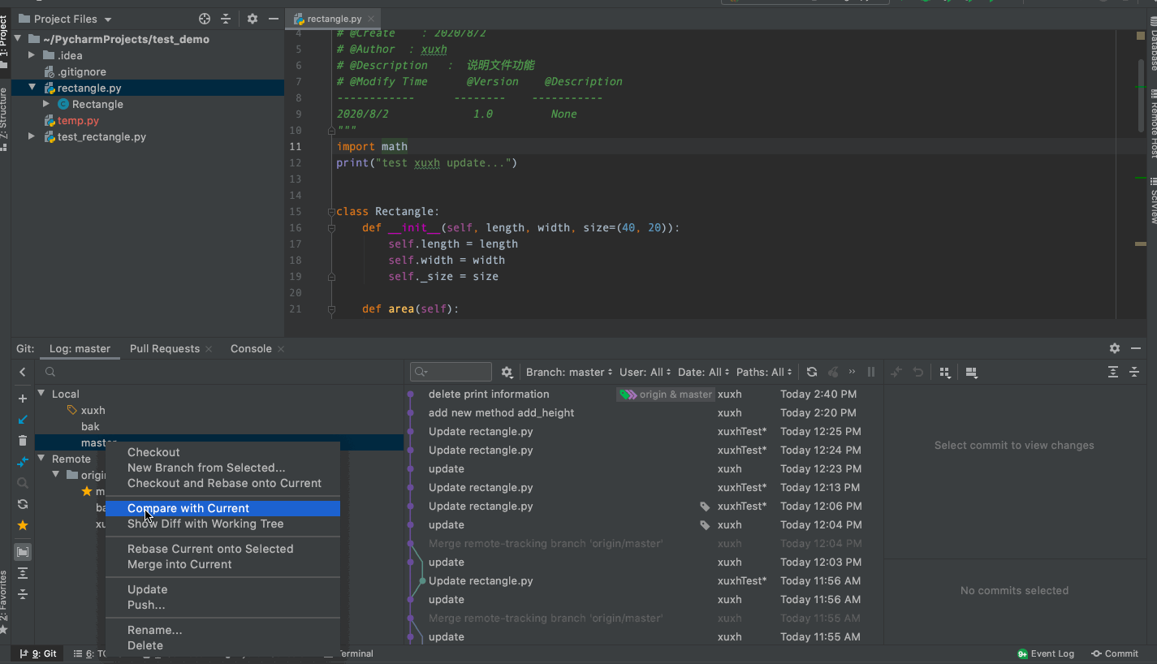
Task: Click expand all branches icon in left toolbar
Action: point(23,573)
